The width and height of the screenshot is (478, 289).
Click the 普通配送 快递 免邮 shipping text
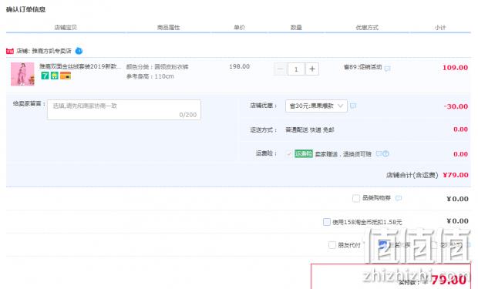pos(310,130)
